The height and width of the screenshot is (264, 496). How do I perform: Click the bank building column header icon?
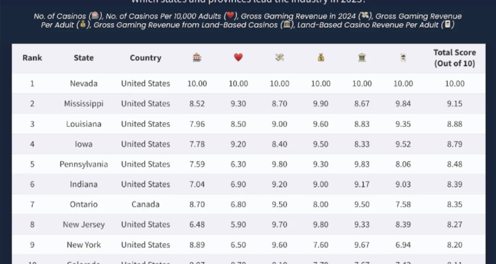362,57
